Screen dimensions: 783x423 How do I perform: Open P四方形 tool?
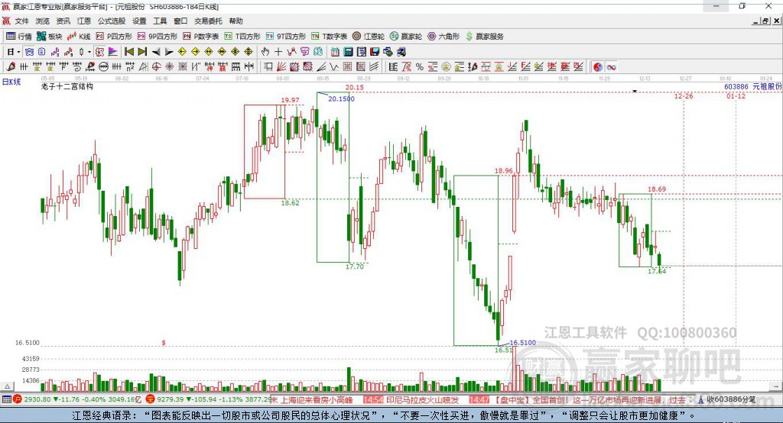[114, 37]
